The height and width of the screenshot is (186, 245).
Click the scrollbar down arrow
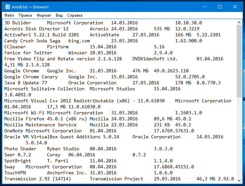click(239, 181)
